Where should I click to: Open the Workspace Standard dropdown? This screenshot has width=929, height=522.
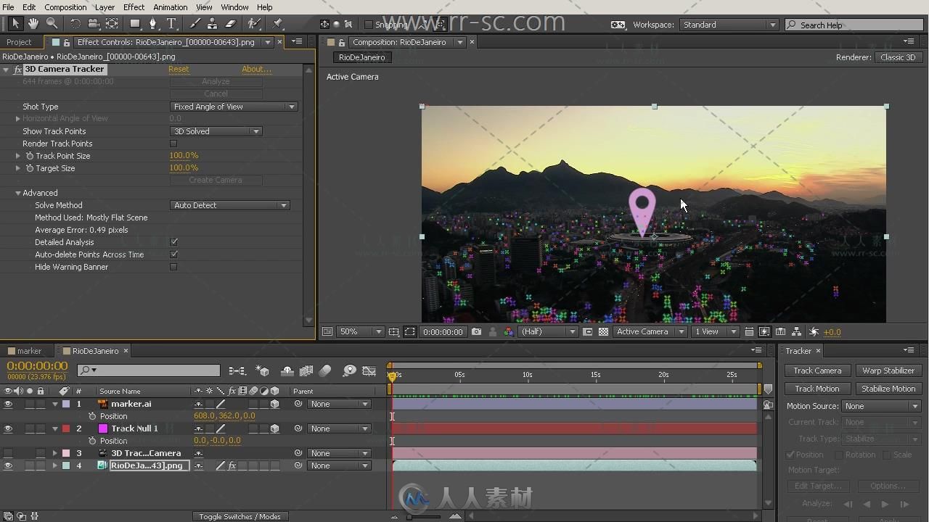point(729,25)
